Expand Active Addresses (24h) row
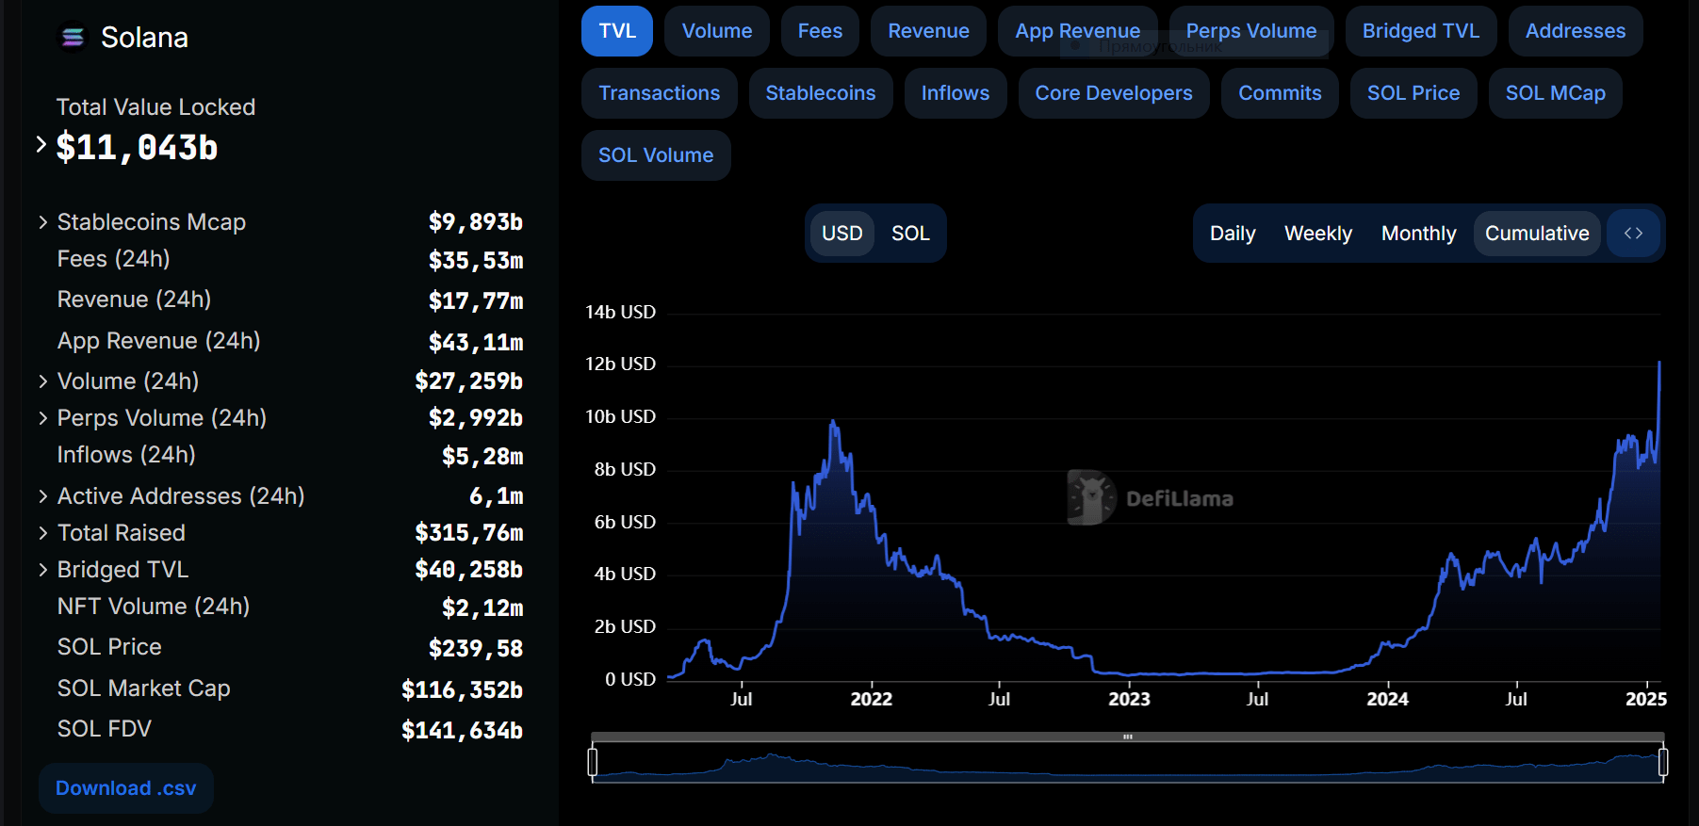 coord(43,496)
